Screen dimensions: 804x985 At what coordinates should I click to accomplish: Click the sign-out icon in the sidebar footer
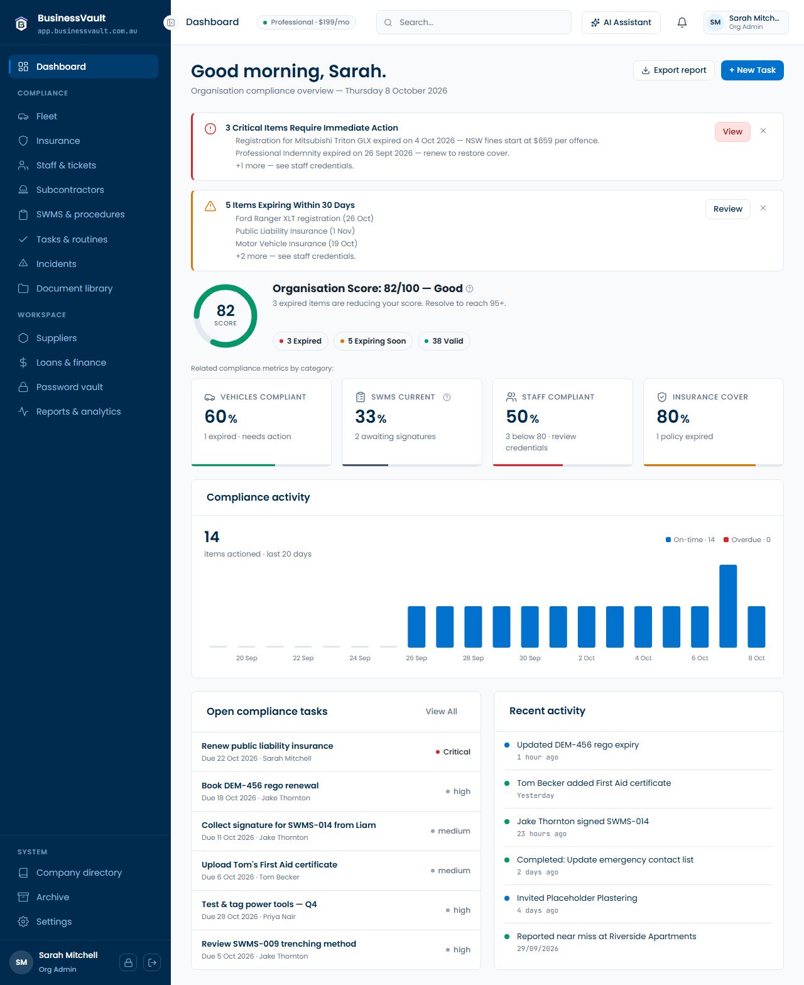click(152, 962)
